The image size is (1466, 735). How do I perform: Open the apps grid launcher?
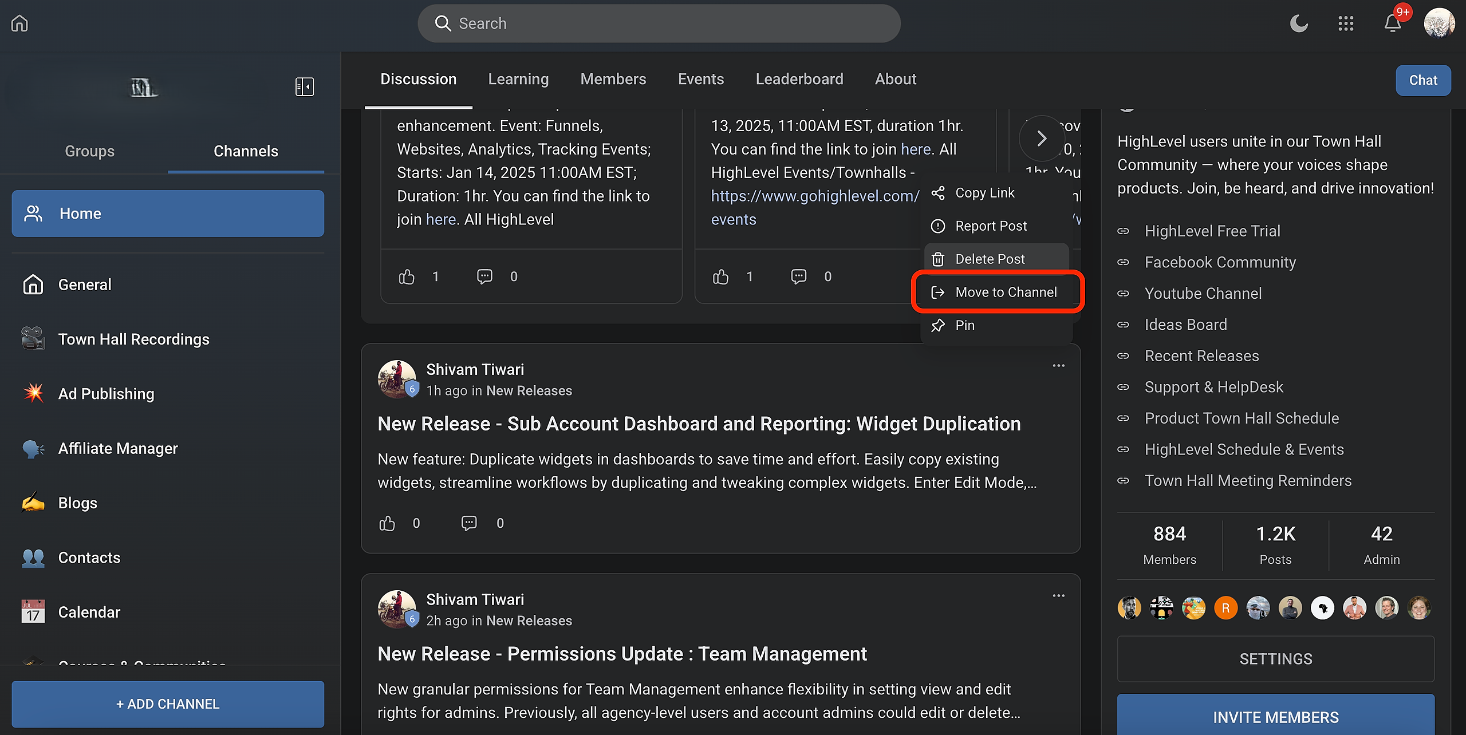[x=1346, y=23]
